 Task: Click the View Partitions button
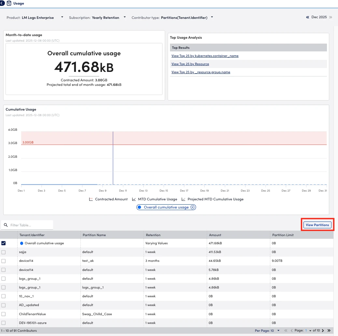pyautogui.click(x=317, y=225)
